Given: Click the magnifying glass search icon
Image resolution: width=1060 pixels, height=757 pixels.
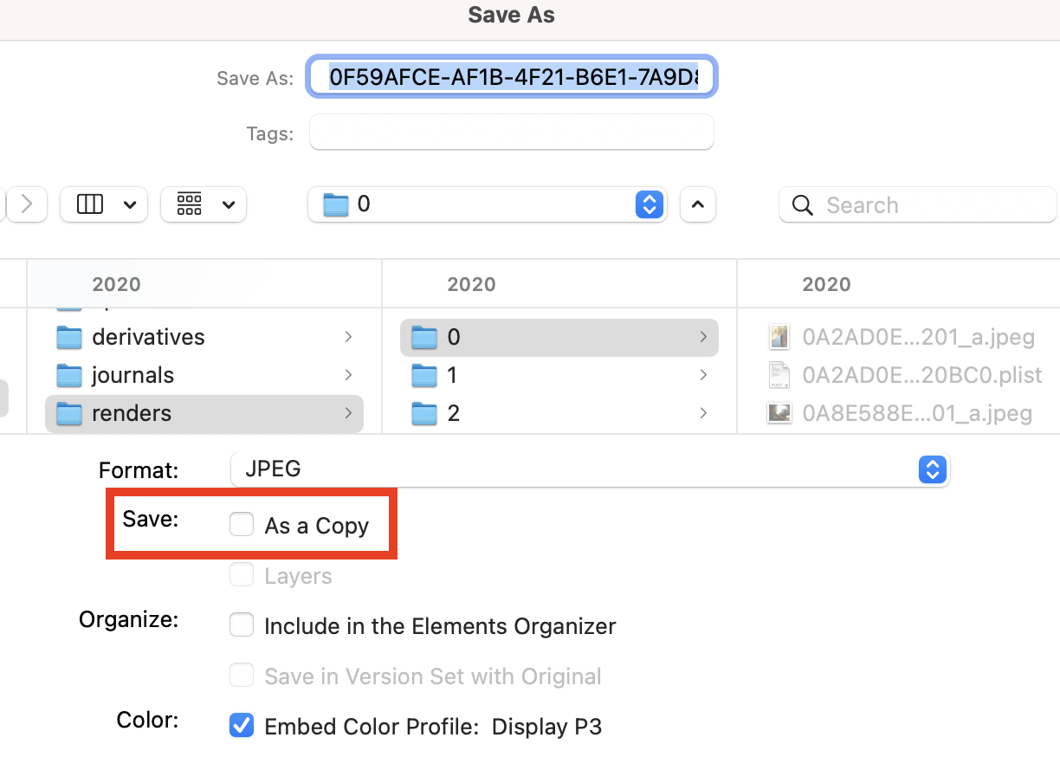Looking at the screenshot, I should [802, 205].
